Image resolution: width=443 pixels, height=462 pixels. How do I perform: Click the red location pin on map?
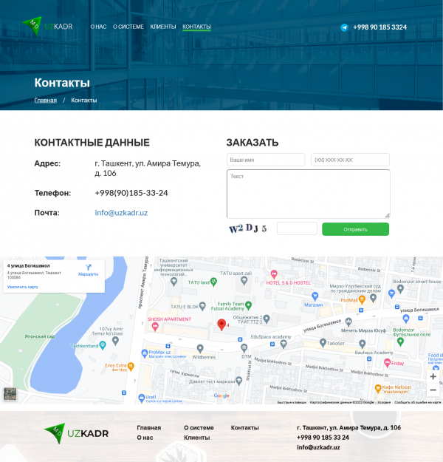click(x=221, y=325)
